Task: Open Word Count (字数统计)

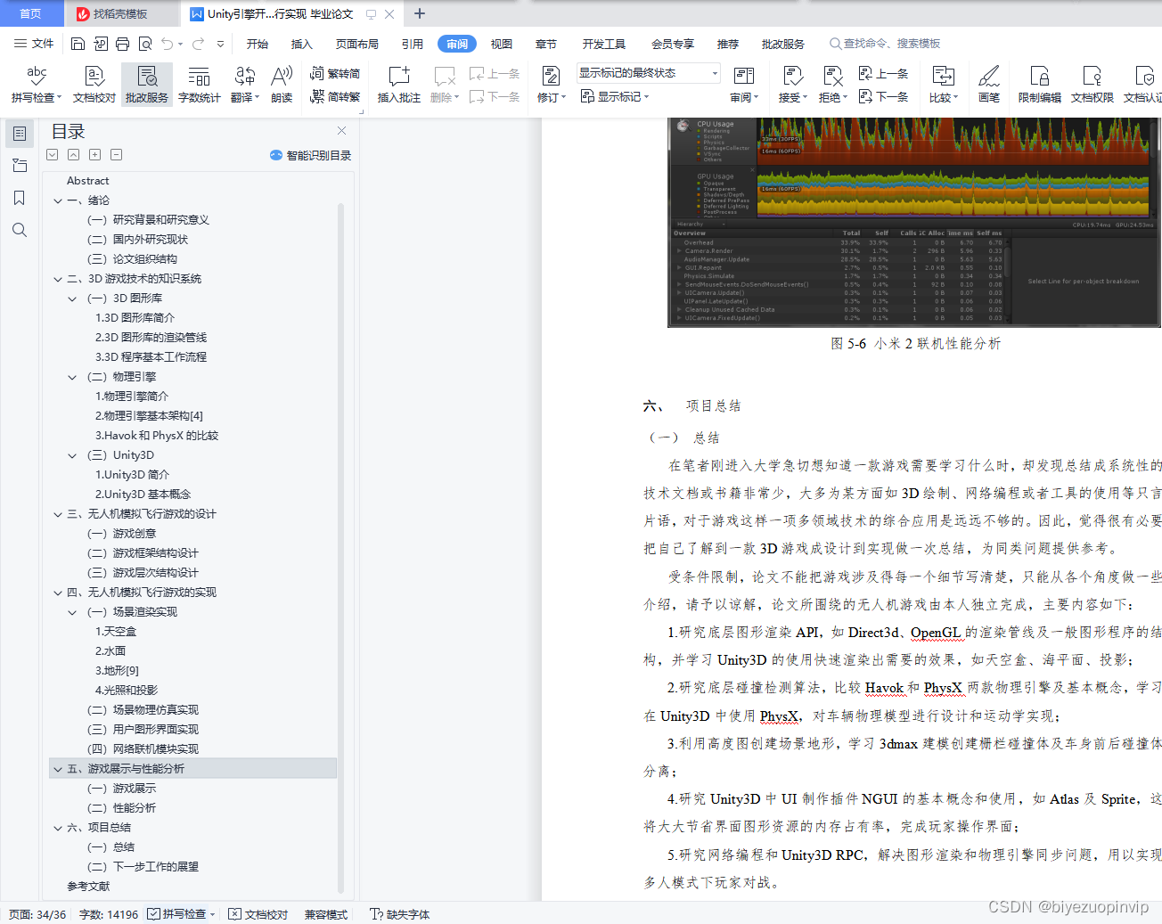Action: [x=200, y=85]
